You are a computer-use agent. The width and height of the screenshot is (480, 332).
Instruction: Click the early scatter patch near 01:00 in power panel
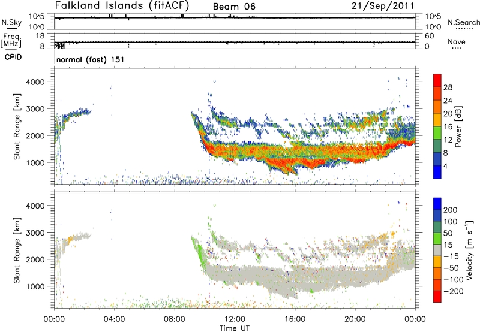point(75,115)
